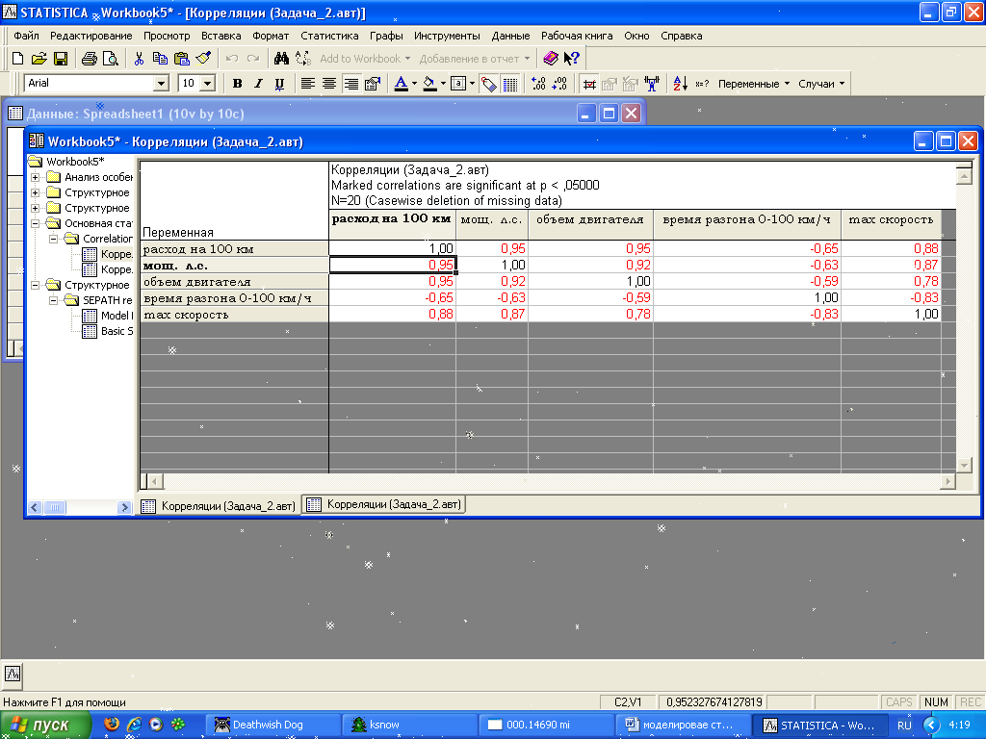The height and width of the screenshot is (739, 986).
Task: Open the Переменные dropdown
Action: [753, 84]
